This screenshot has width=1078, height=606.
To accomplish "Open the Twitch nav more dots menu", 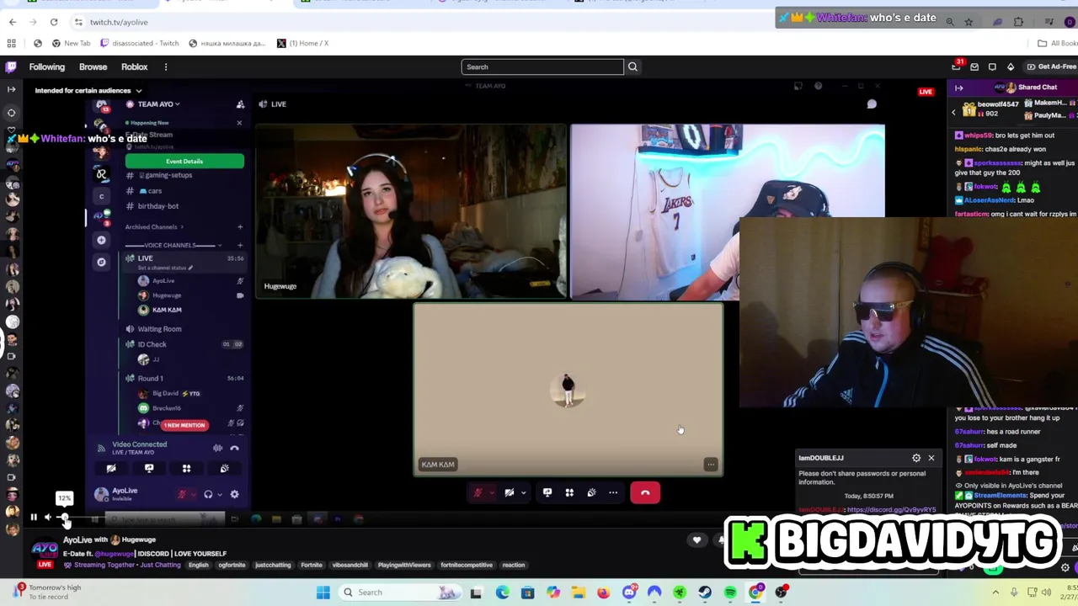I will pyautogui.click(x=166, y=66).
